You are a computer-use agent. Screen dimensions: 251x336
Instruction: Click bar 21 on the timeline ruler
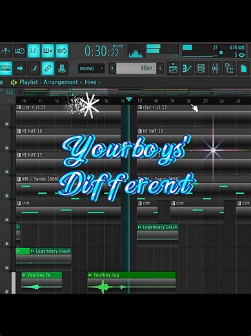click(205, 101)
